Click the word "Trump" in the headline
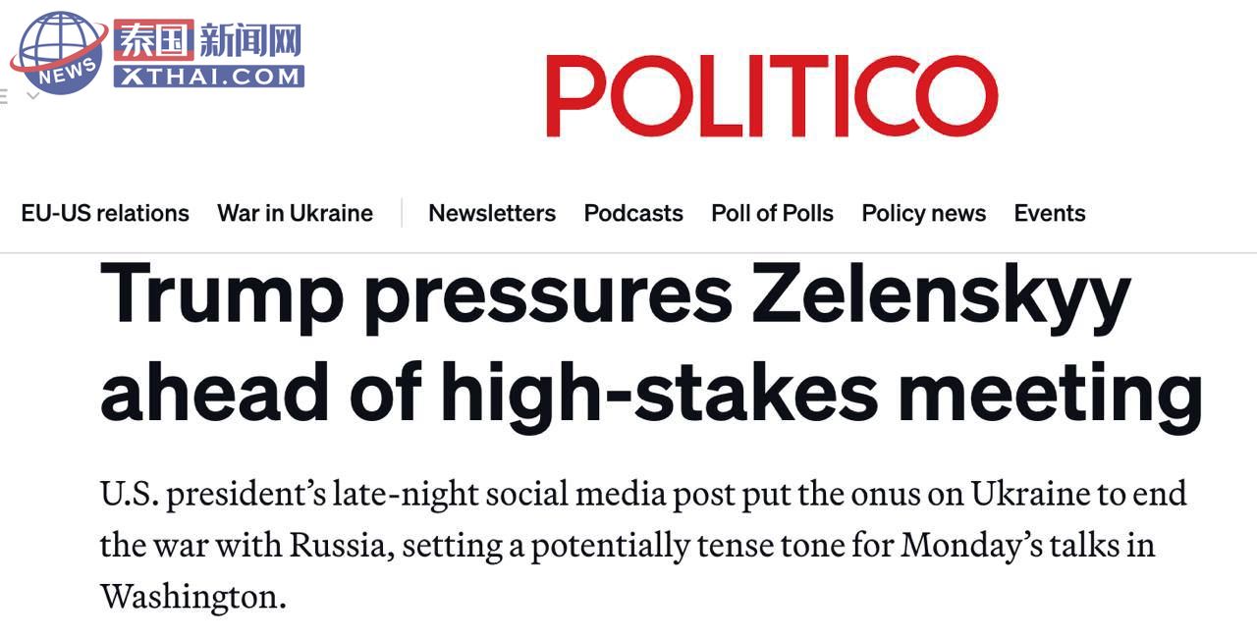The image size is (1257, 638). (222, 295)
